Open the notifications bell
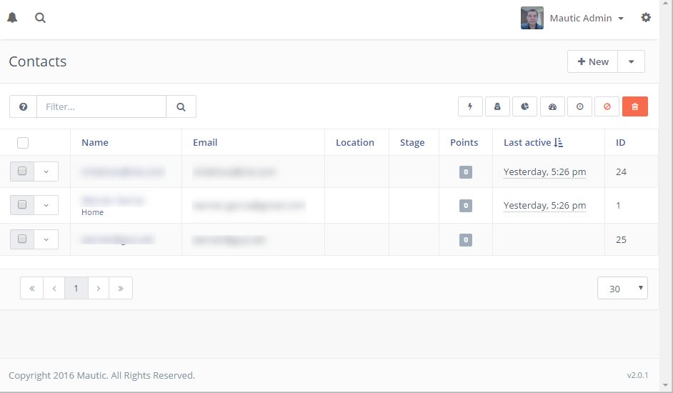 (12, 18)
